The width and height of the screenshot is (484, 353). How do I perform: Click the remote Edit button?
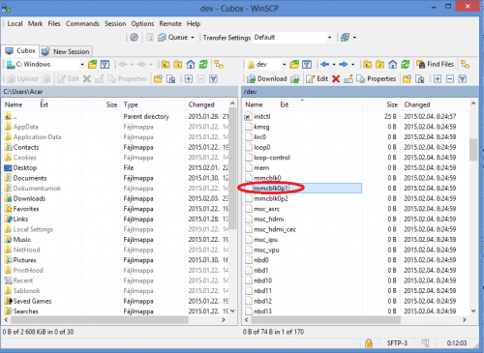pos(317,79)
